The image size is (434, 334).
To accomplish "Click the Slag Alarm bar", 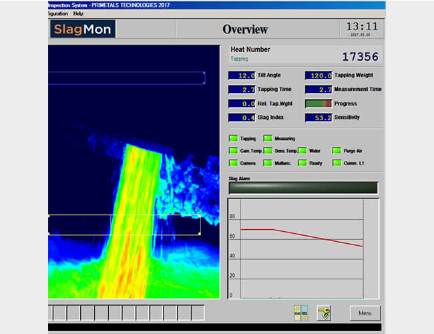I will tap(303, 188).
